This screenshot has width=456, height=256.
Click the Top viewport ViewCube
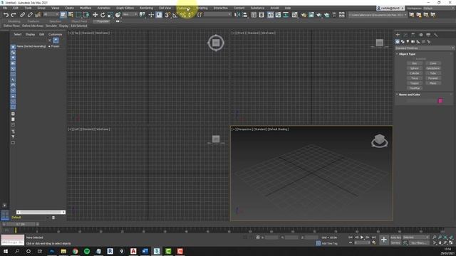click(216, 43)
